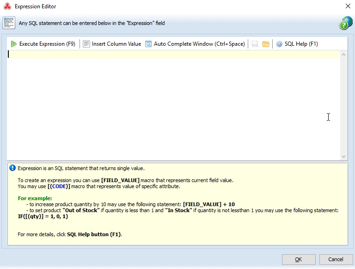Click the red app logo in the title bar

7,6
